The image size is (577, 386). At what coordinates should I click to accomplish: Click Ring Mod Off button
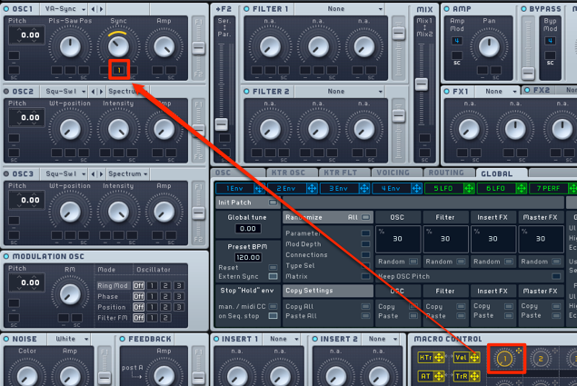pyautogui.click(x=138, y=285)
